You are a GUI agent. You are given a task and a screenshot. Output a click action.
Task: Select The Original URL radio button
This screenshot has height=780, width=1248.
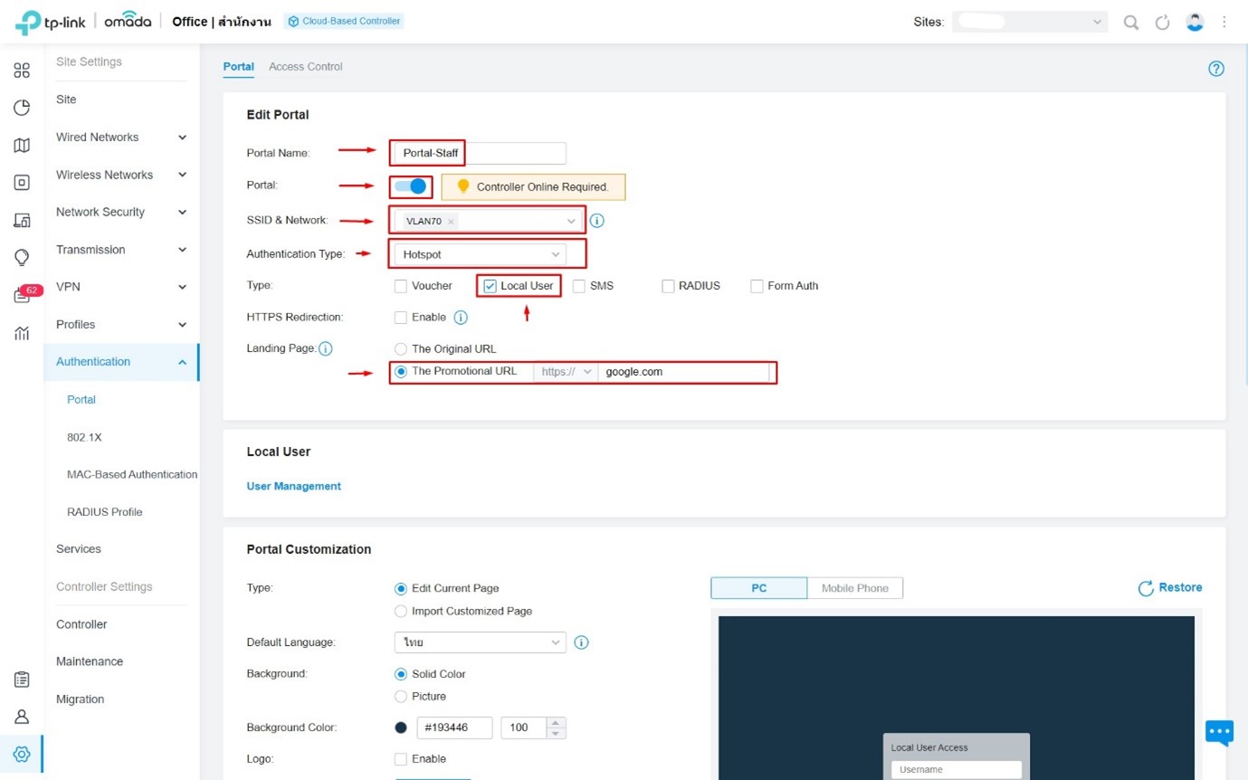[x=401, y=348]
